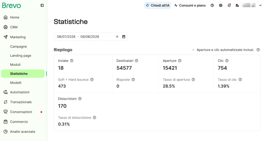This screenshot has height=141, width=267.
Task: Click the Conversazioni red notification dot
Action: click(x=41, y=112)
